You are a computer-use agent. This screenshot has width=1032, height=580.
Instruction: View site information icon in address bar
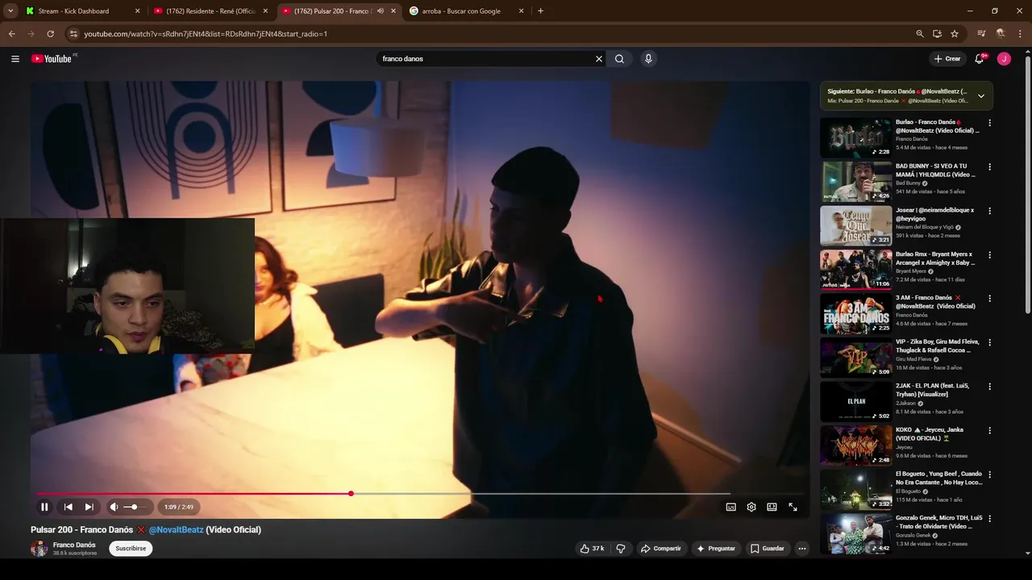pos(73,34)
